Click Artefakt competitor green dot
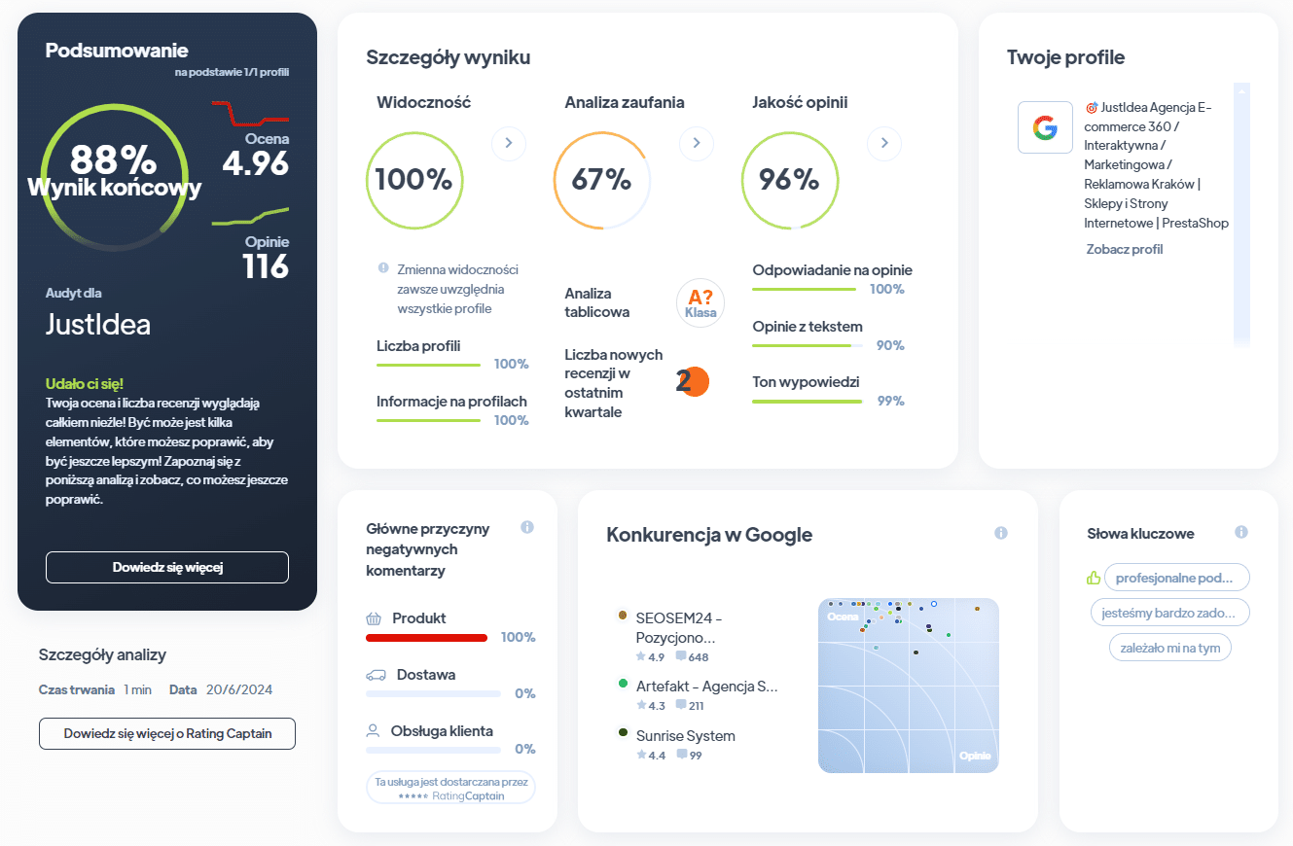Image resolution: width=1293 pixels, height=846 pixels. 623,684
